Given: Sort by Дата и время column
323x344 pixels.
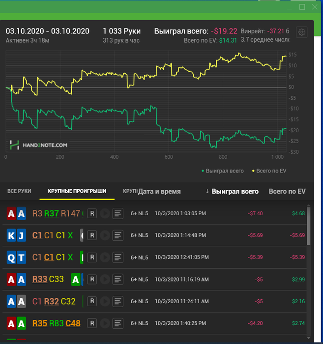Looking at the screenshot, I should (159, 192).
